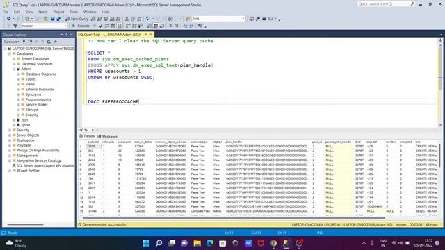Expand the System Databases node
This screenshot has width=445, height=250.
pyautogui.click(x=14, y=58)
